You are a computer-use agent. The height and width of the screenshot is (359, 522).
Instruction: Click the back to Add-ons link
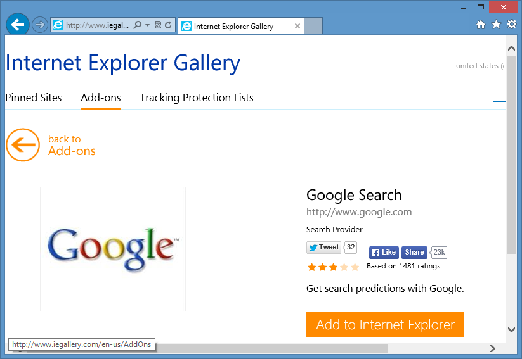(72, 145)
